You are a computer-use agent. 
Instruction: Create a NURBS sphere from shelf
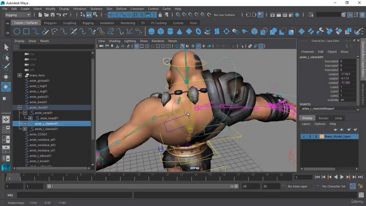pyautogui.click(x=151, y=31)
